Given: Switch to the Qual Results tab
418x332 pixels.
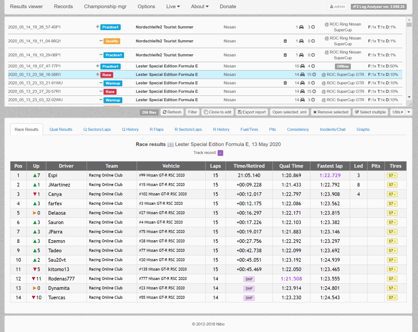Looking at the screenshot, I should pyautogui.click(x=61, y=130).
